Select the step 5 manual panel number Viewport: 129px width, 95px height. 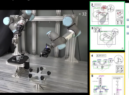click(92, 76)
